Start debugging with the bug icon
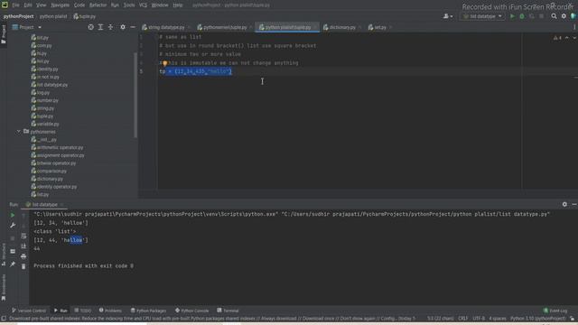 click(x=522, y=16)
